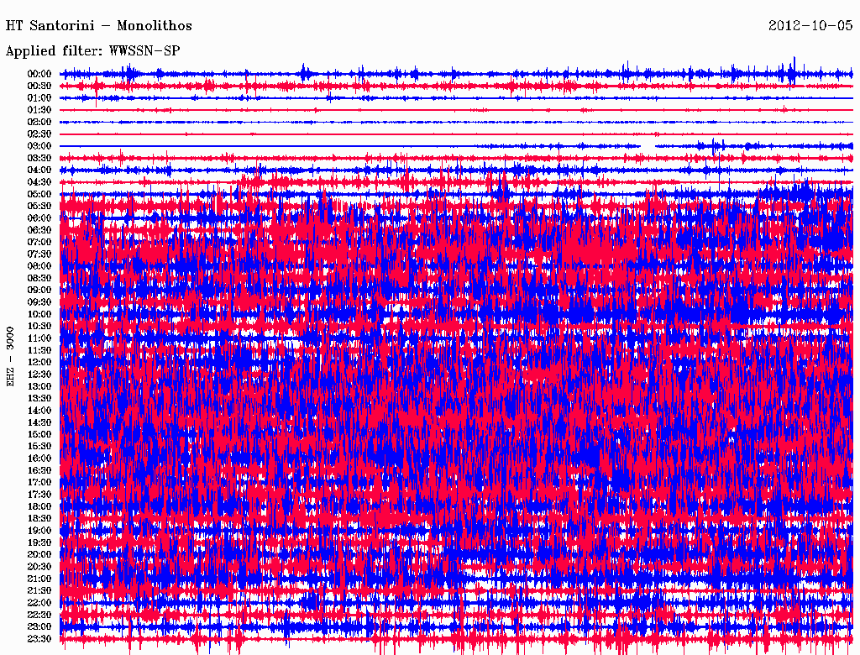The width and height of the screenshot is (860, 655).
Task: Click the 16:00 time label
Action: (x=39, y=458)
